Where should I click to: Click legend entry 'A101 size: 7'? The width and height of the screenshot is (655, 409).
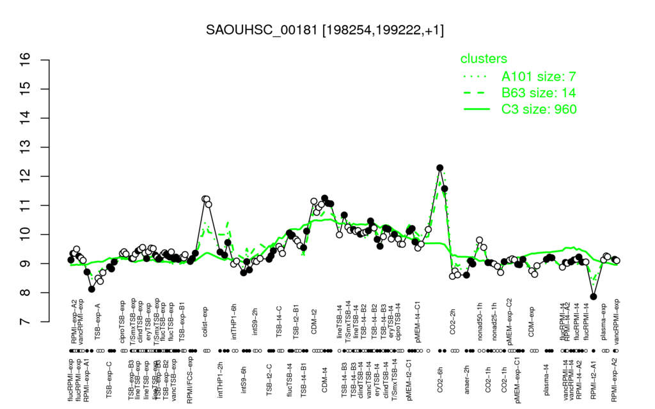pyautogui.click(x=539, y=77)
